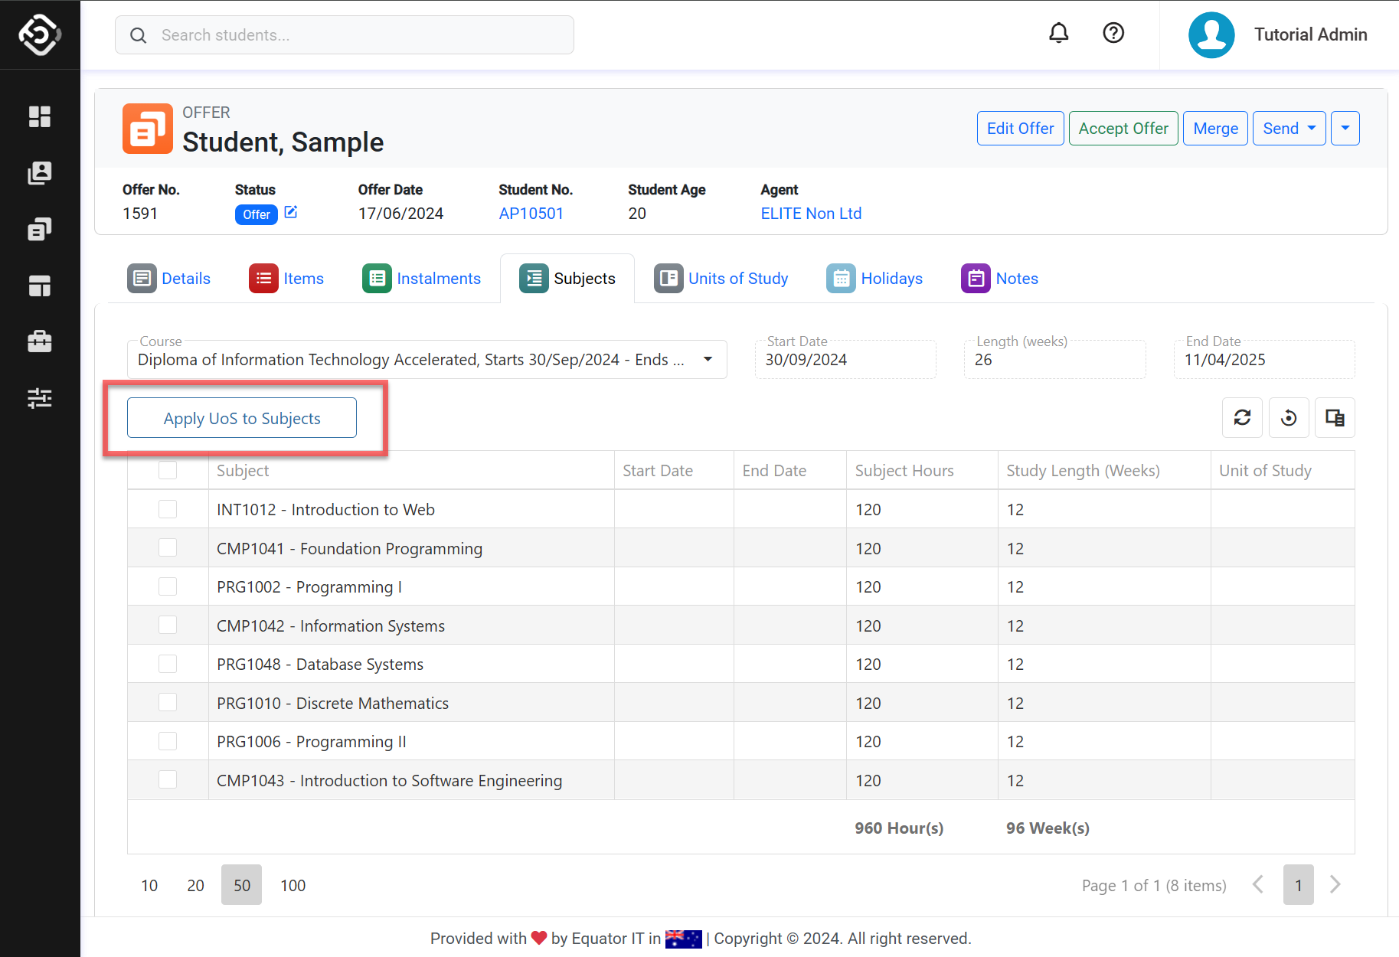The image size is (1399, 957).
Task: Click the briefcase icon in sidebar
Action: click(40, 341)
